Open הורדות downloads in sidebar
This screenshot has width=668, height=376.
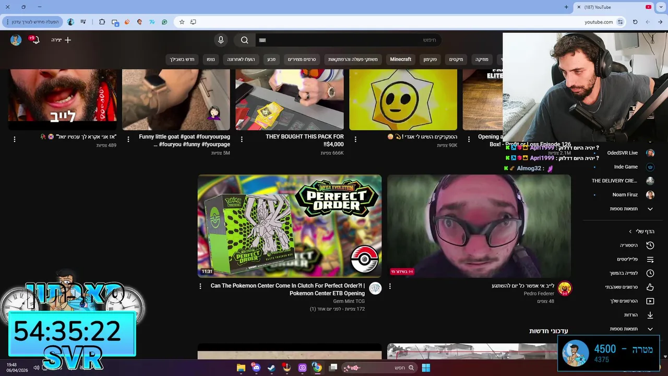[639, 315]
